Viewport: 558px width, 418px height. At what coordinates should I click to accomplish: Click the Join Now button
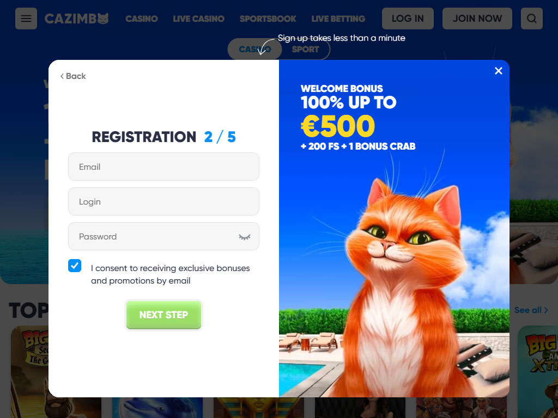(x=477, y=19)
